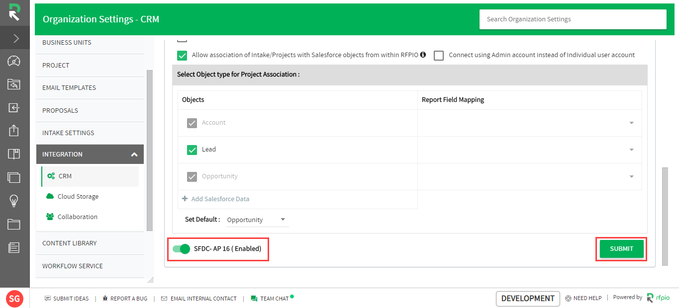The image size is (679, 308).
Task: Toggle the Opportunity object checkbox
Action: pos(192,177)
